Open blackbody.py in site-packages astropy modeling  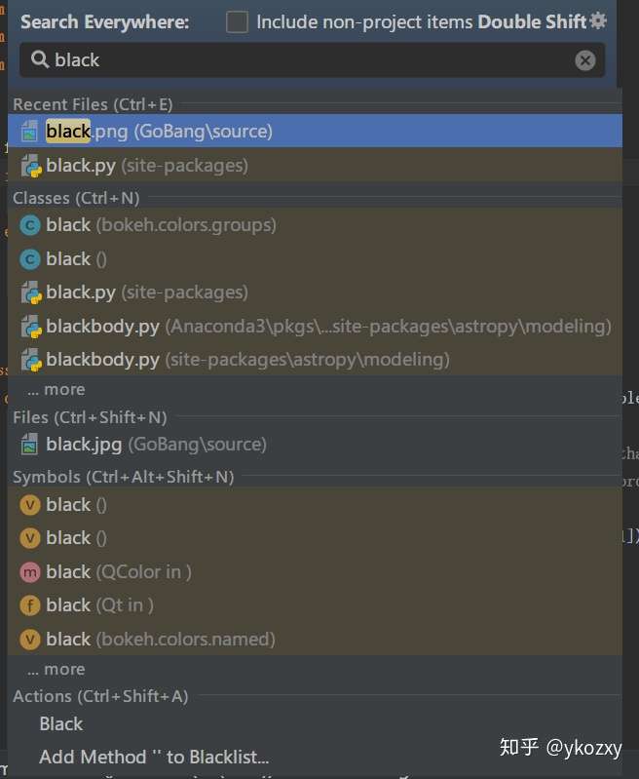(x=315, y=360)
